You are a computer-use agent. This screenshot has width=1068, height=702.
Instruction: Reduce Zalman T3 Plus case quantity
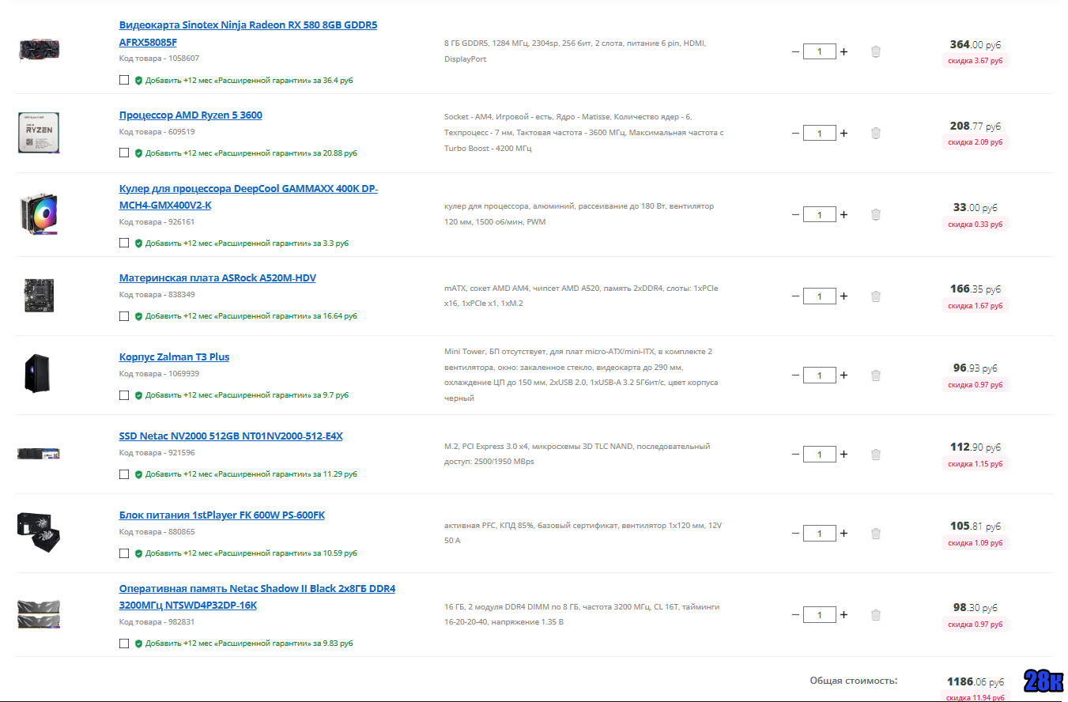click(795, 375)
